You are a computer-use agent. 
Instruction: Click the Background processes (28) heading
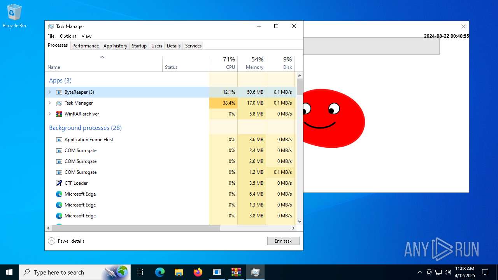tap(85, 128)
